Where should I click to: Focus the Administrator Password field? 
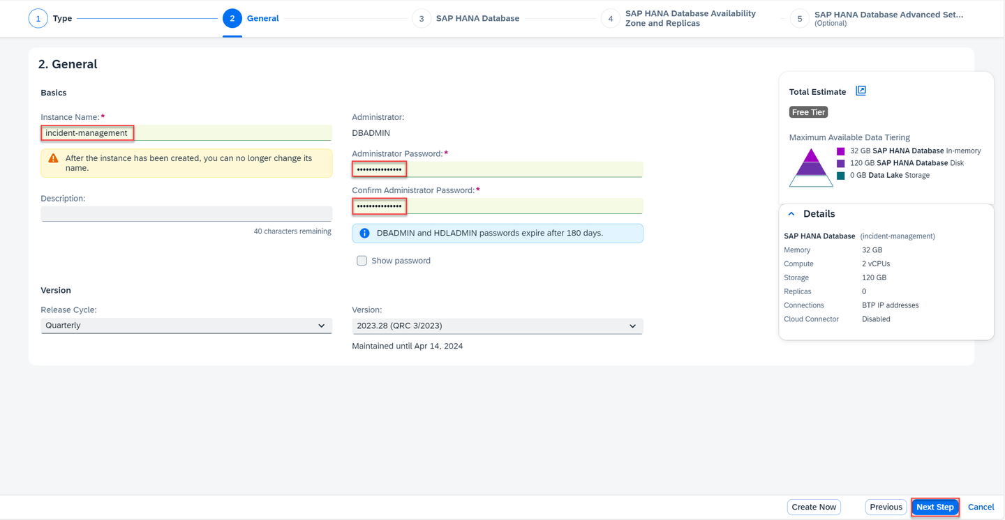click(497, 169)
